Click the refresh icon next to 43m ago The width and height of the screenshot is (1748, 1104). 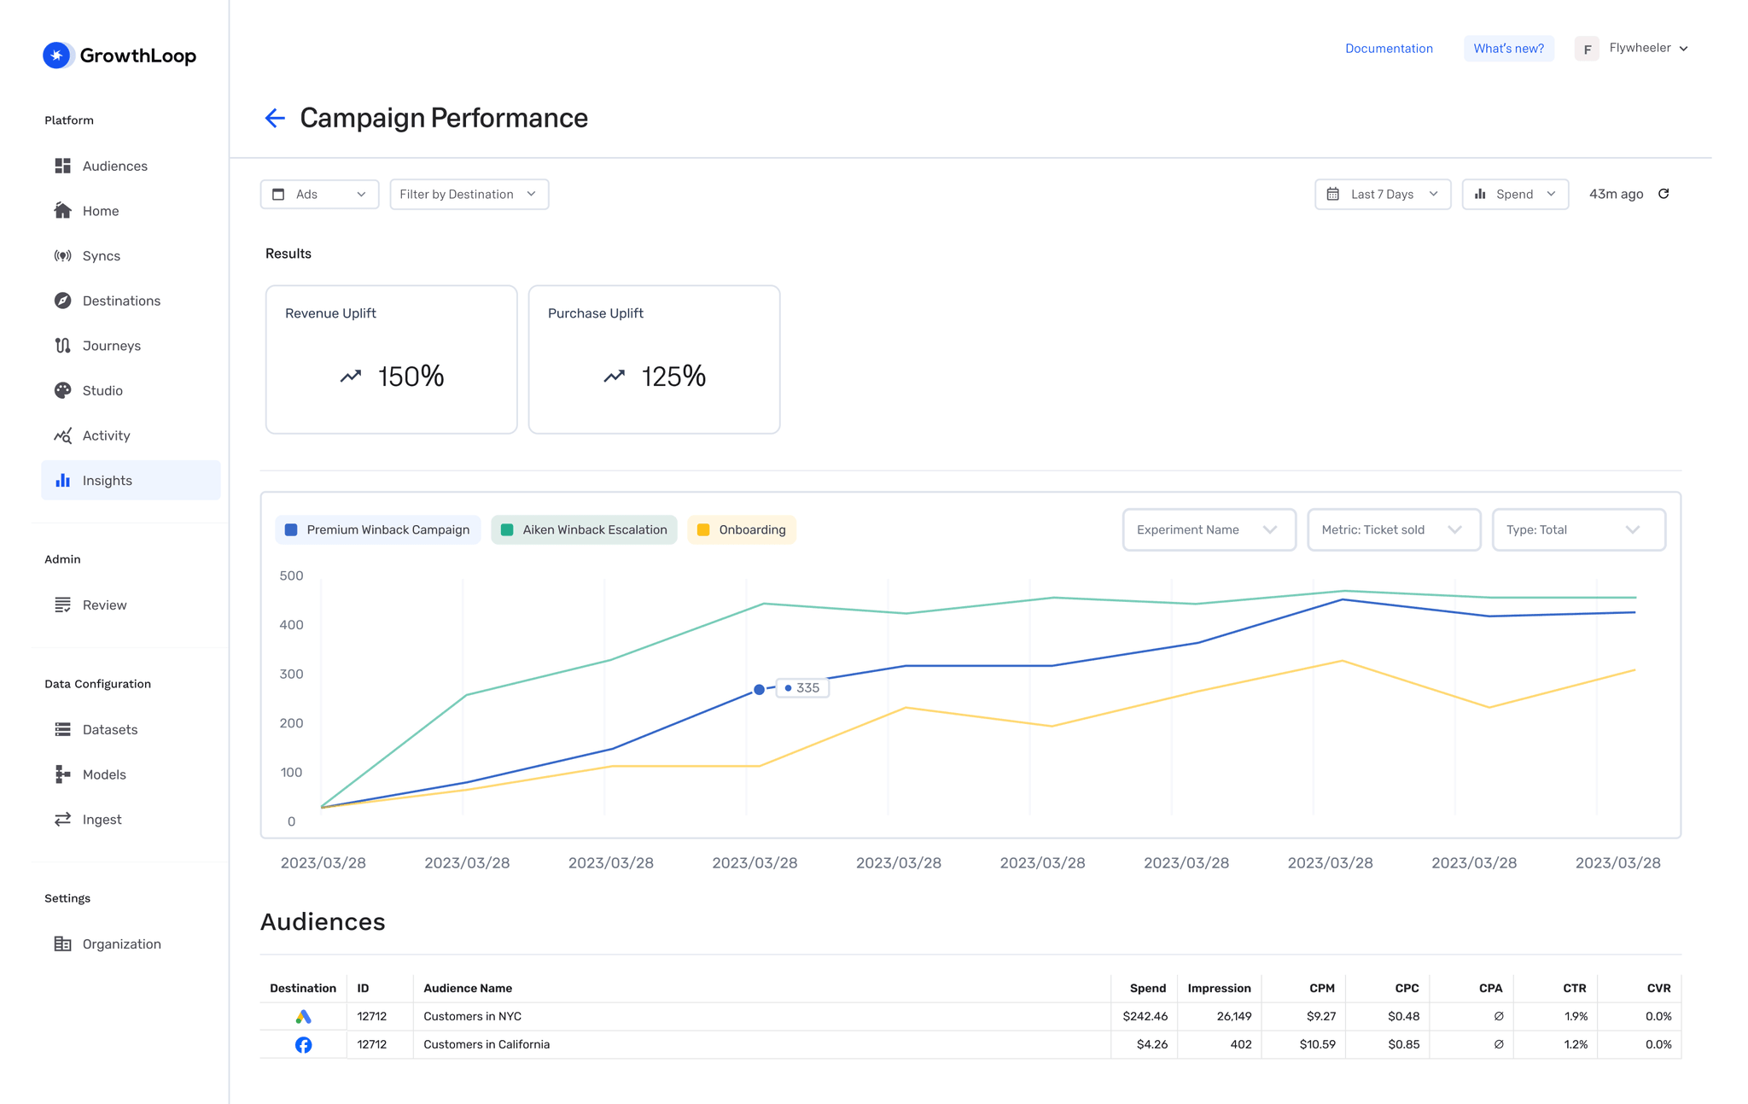point(1664,194)
